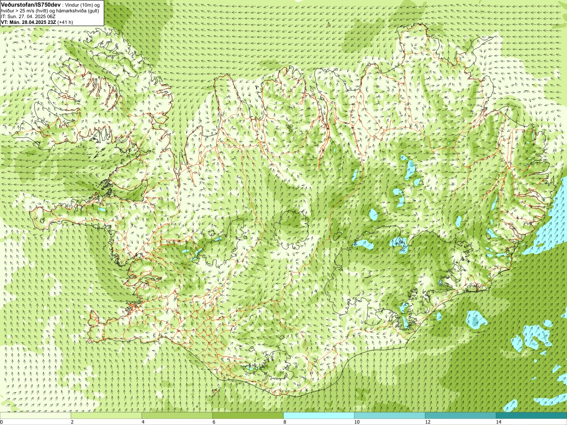Click the 2–4 m/s light green color band
Image resolution: width=567 pixels, height=425 pixels.
coord(106,416)
